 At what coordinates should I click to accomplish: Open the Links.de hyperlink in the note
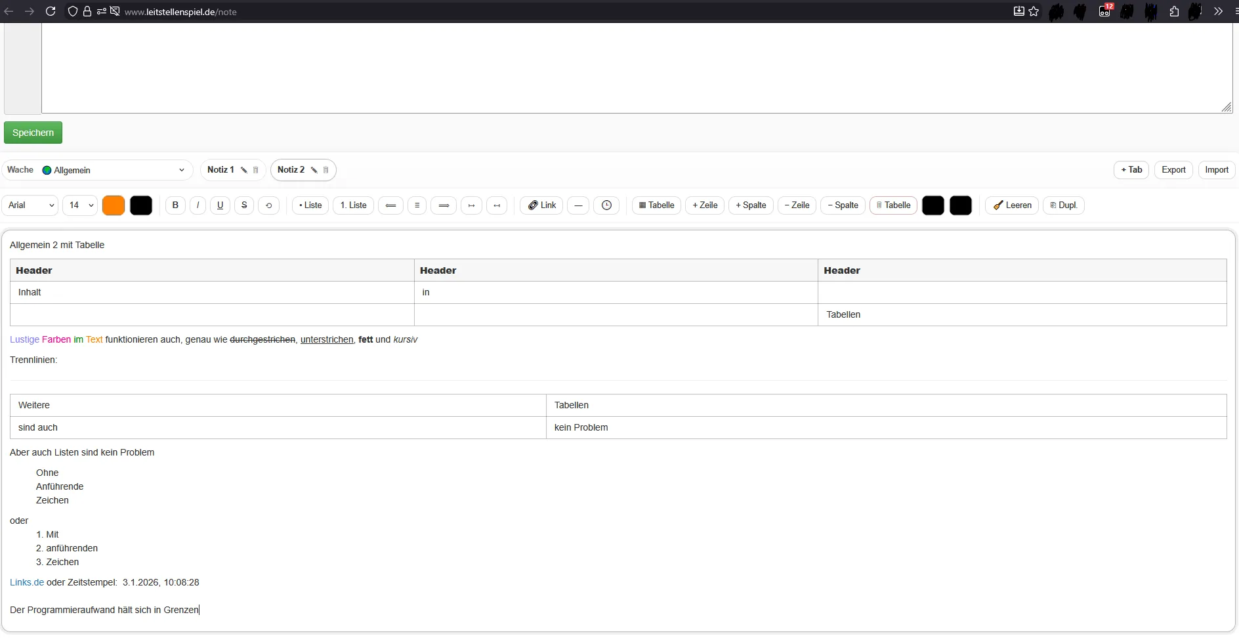27,582
